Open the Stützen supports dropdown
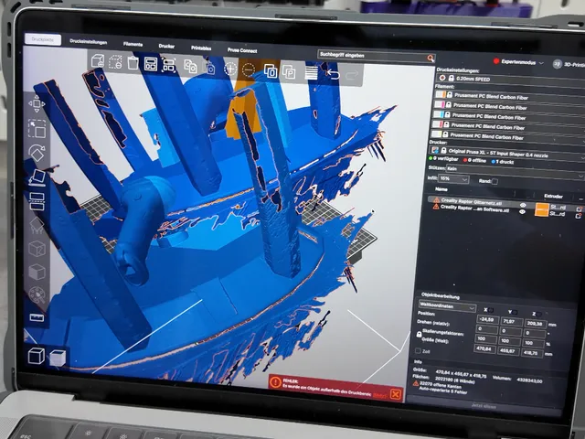 point(515,171)
